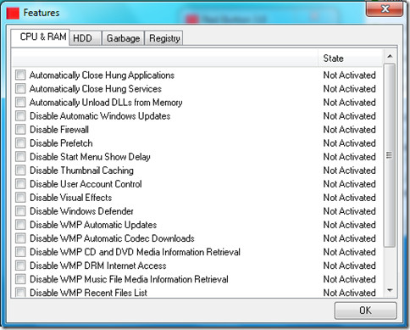Tick Automatically Unload DLLs from Memory
This screenshot has width=410, height=330.
[20, 102]
